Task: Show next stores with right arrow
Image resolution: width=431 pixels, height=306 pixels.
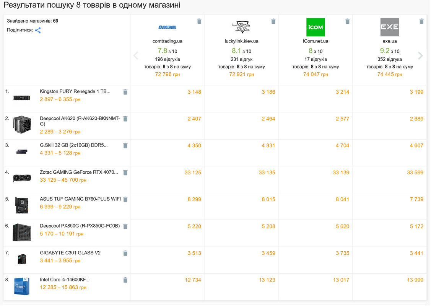Action: (x=420, y=55)
